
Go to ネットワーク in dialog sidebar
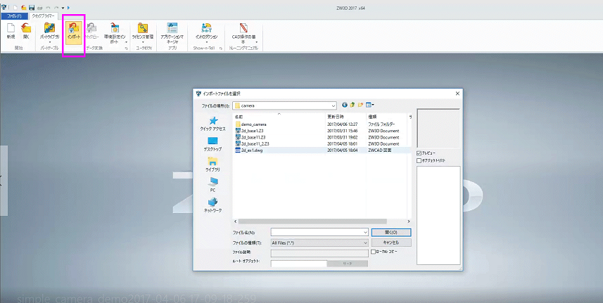(x=212, y=205)
